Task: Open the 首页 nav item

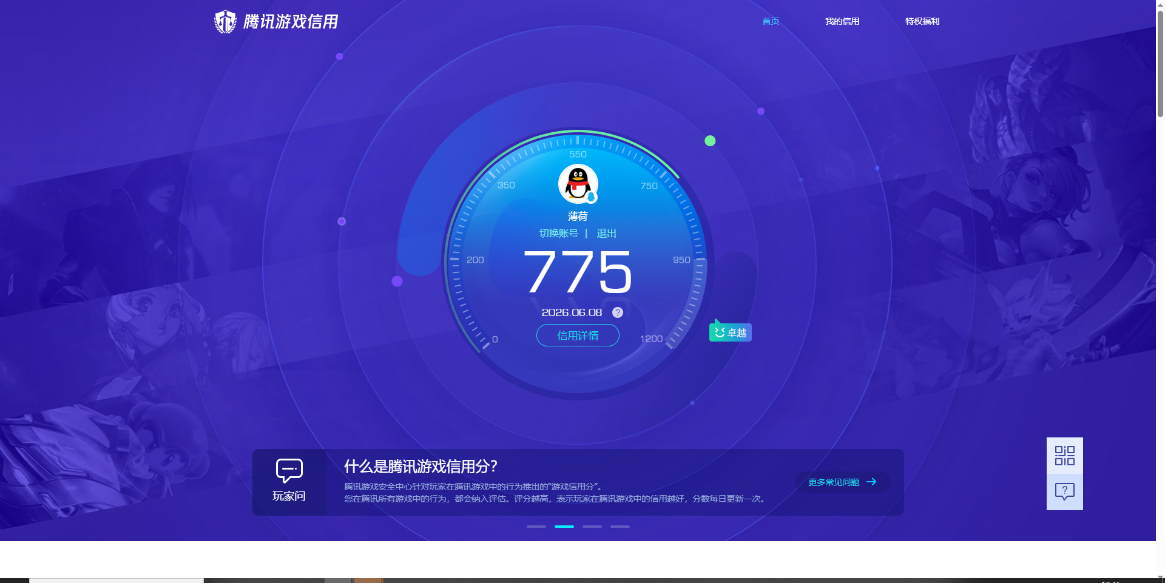Action: coord(771,21)
